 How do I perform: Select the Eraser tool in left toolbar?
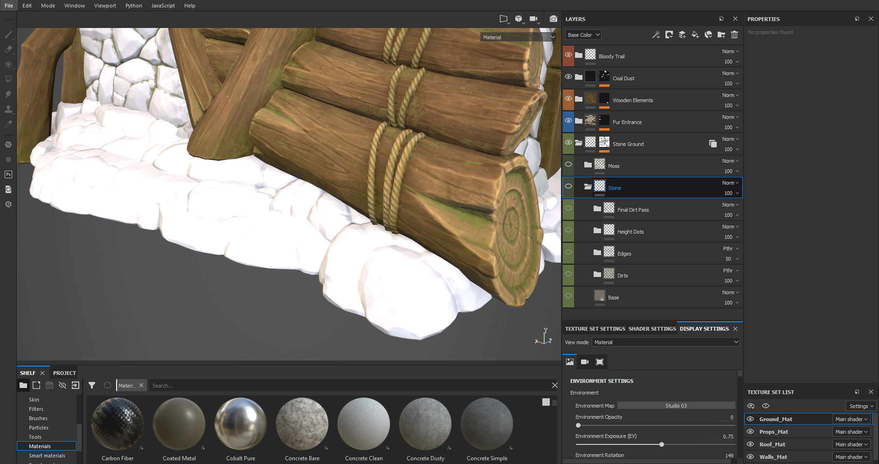(x=8, y=49)
